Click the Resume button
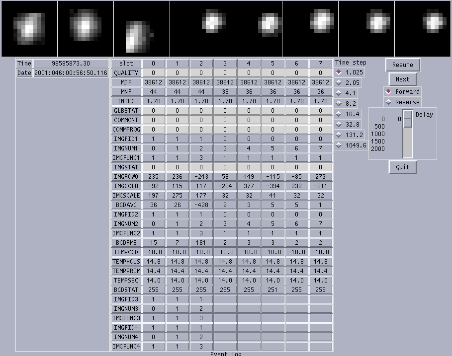Viewport: 452px width, 356px height. pyautogui.click(x=402, y=65)
